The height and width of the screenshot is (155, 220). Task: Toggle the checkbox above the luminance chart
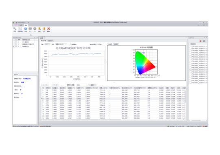pos(70,44)
